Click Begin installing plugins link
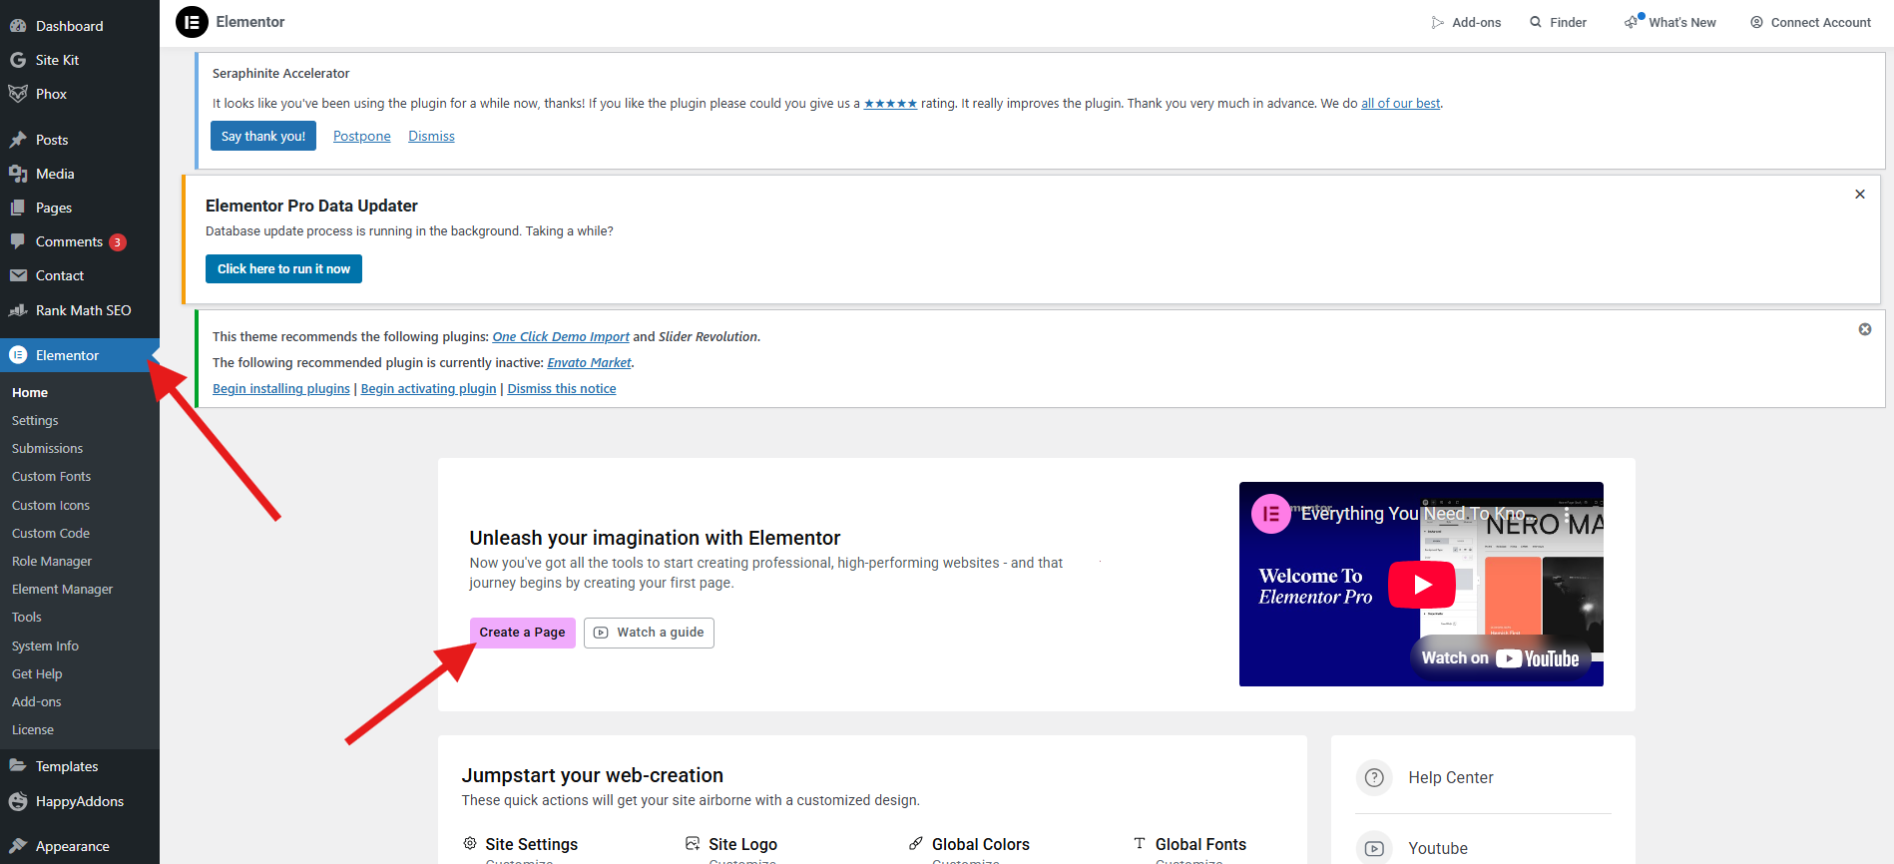This screenshot has width=1894, height=864. [281, 389]
